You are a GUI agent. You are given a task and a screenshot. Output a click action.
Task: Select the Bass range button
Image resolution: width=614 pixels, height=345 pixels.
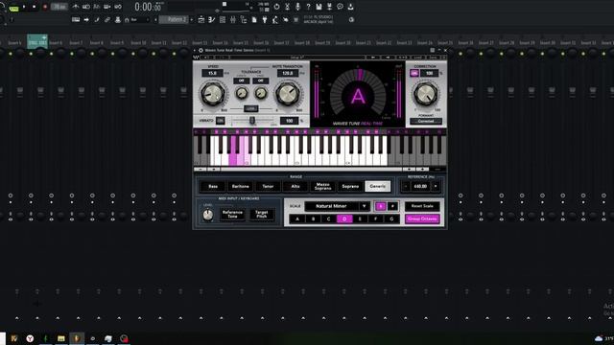[213, 186]
